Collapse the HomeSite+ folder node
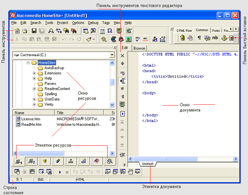The image size is (248, 195). tap(28, 63)
